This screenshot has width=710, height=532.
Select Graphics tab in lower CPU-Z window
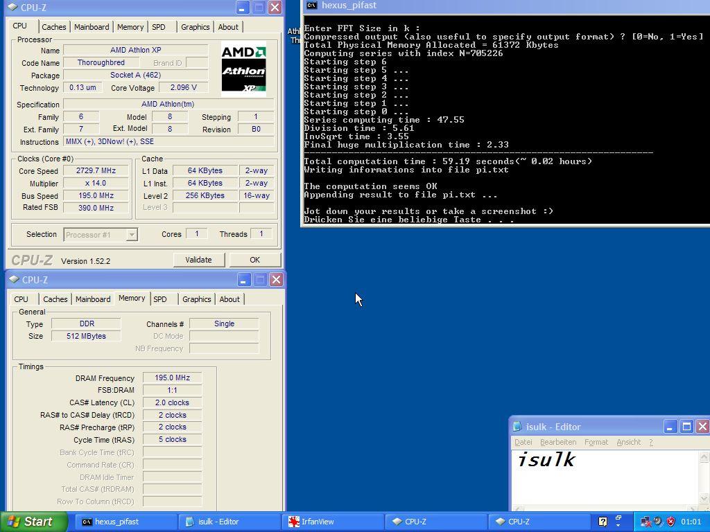(196, 299)
